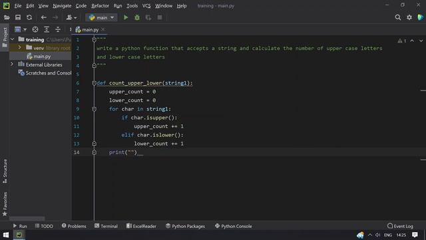Click the Stop square icon
Image resolution: width=426 pixels, height=240 pixels.
[x=160, y=18]
